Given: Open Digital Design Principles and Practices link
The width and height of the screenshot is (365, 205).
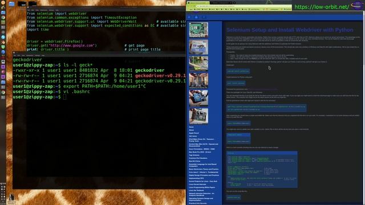Looking at the screenshot, I should tap(204, 175).
